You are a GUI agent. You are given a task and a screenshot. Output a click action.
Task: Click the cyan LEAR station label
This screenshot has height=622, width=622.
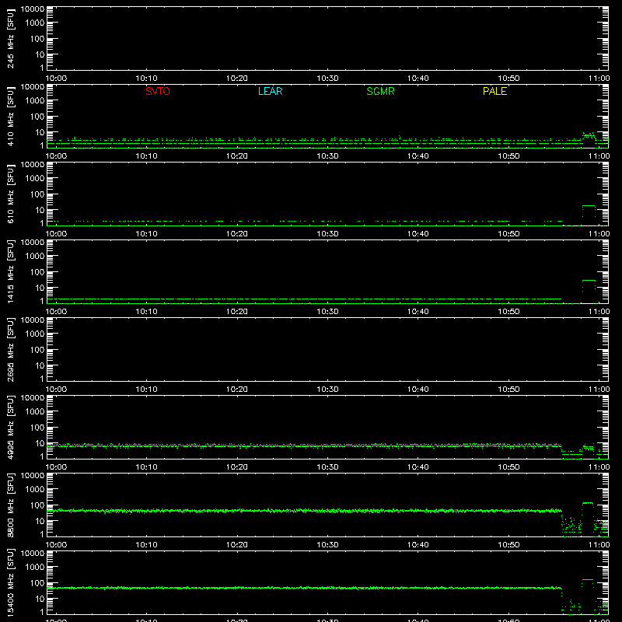(x=270, y=91)
